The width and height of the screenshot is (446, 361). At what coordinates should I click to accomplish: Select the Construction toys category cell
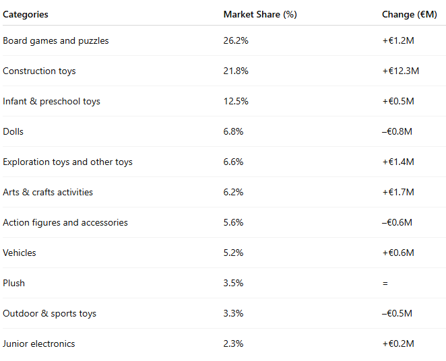[x=39, y=71]
